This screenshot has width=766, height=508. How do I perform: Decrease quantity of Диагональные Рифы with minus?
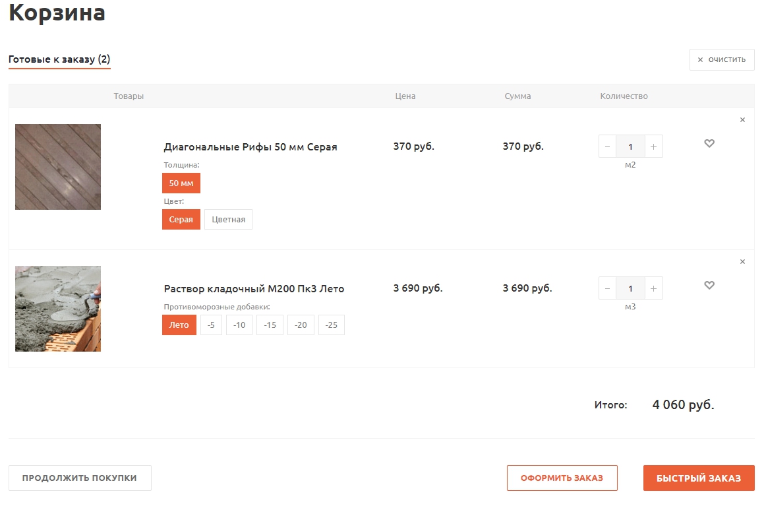click(607, 146)
